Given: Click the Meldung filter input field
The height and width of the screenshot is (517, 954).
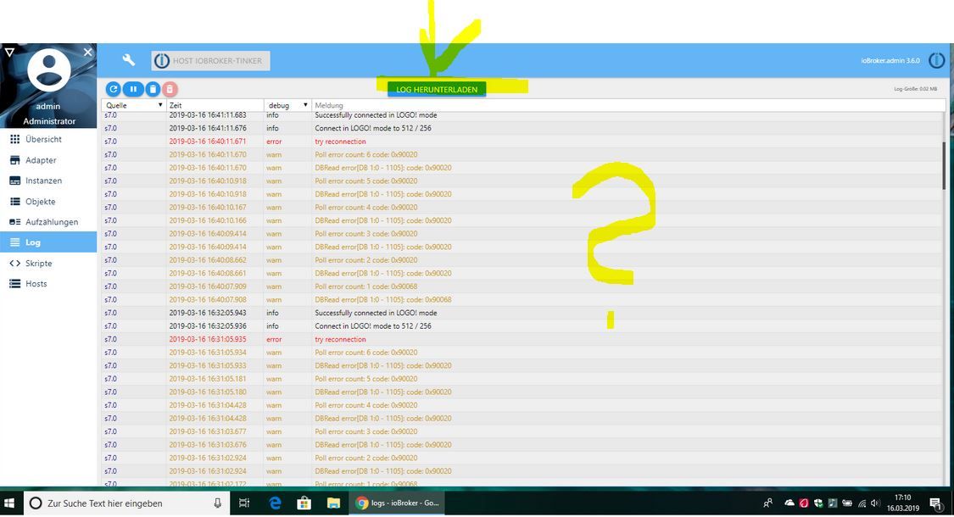Looking at the screenshot, I should click(x=628, y=105).
